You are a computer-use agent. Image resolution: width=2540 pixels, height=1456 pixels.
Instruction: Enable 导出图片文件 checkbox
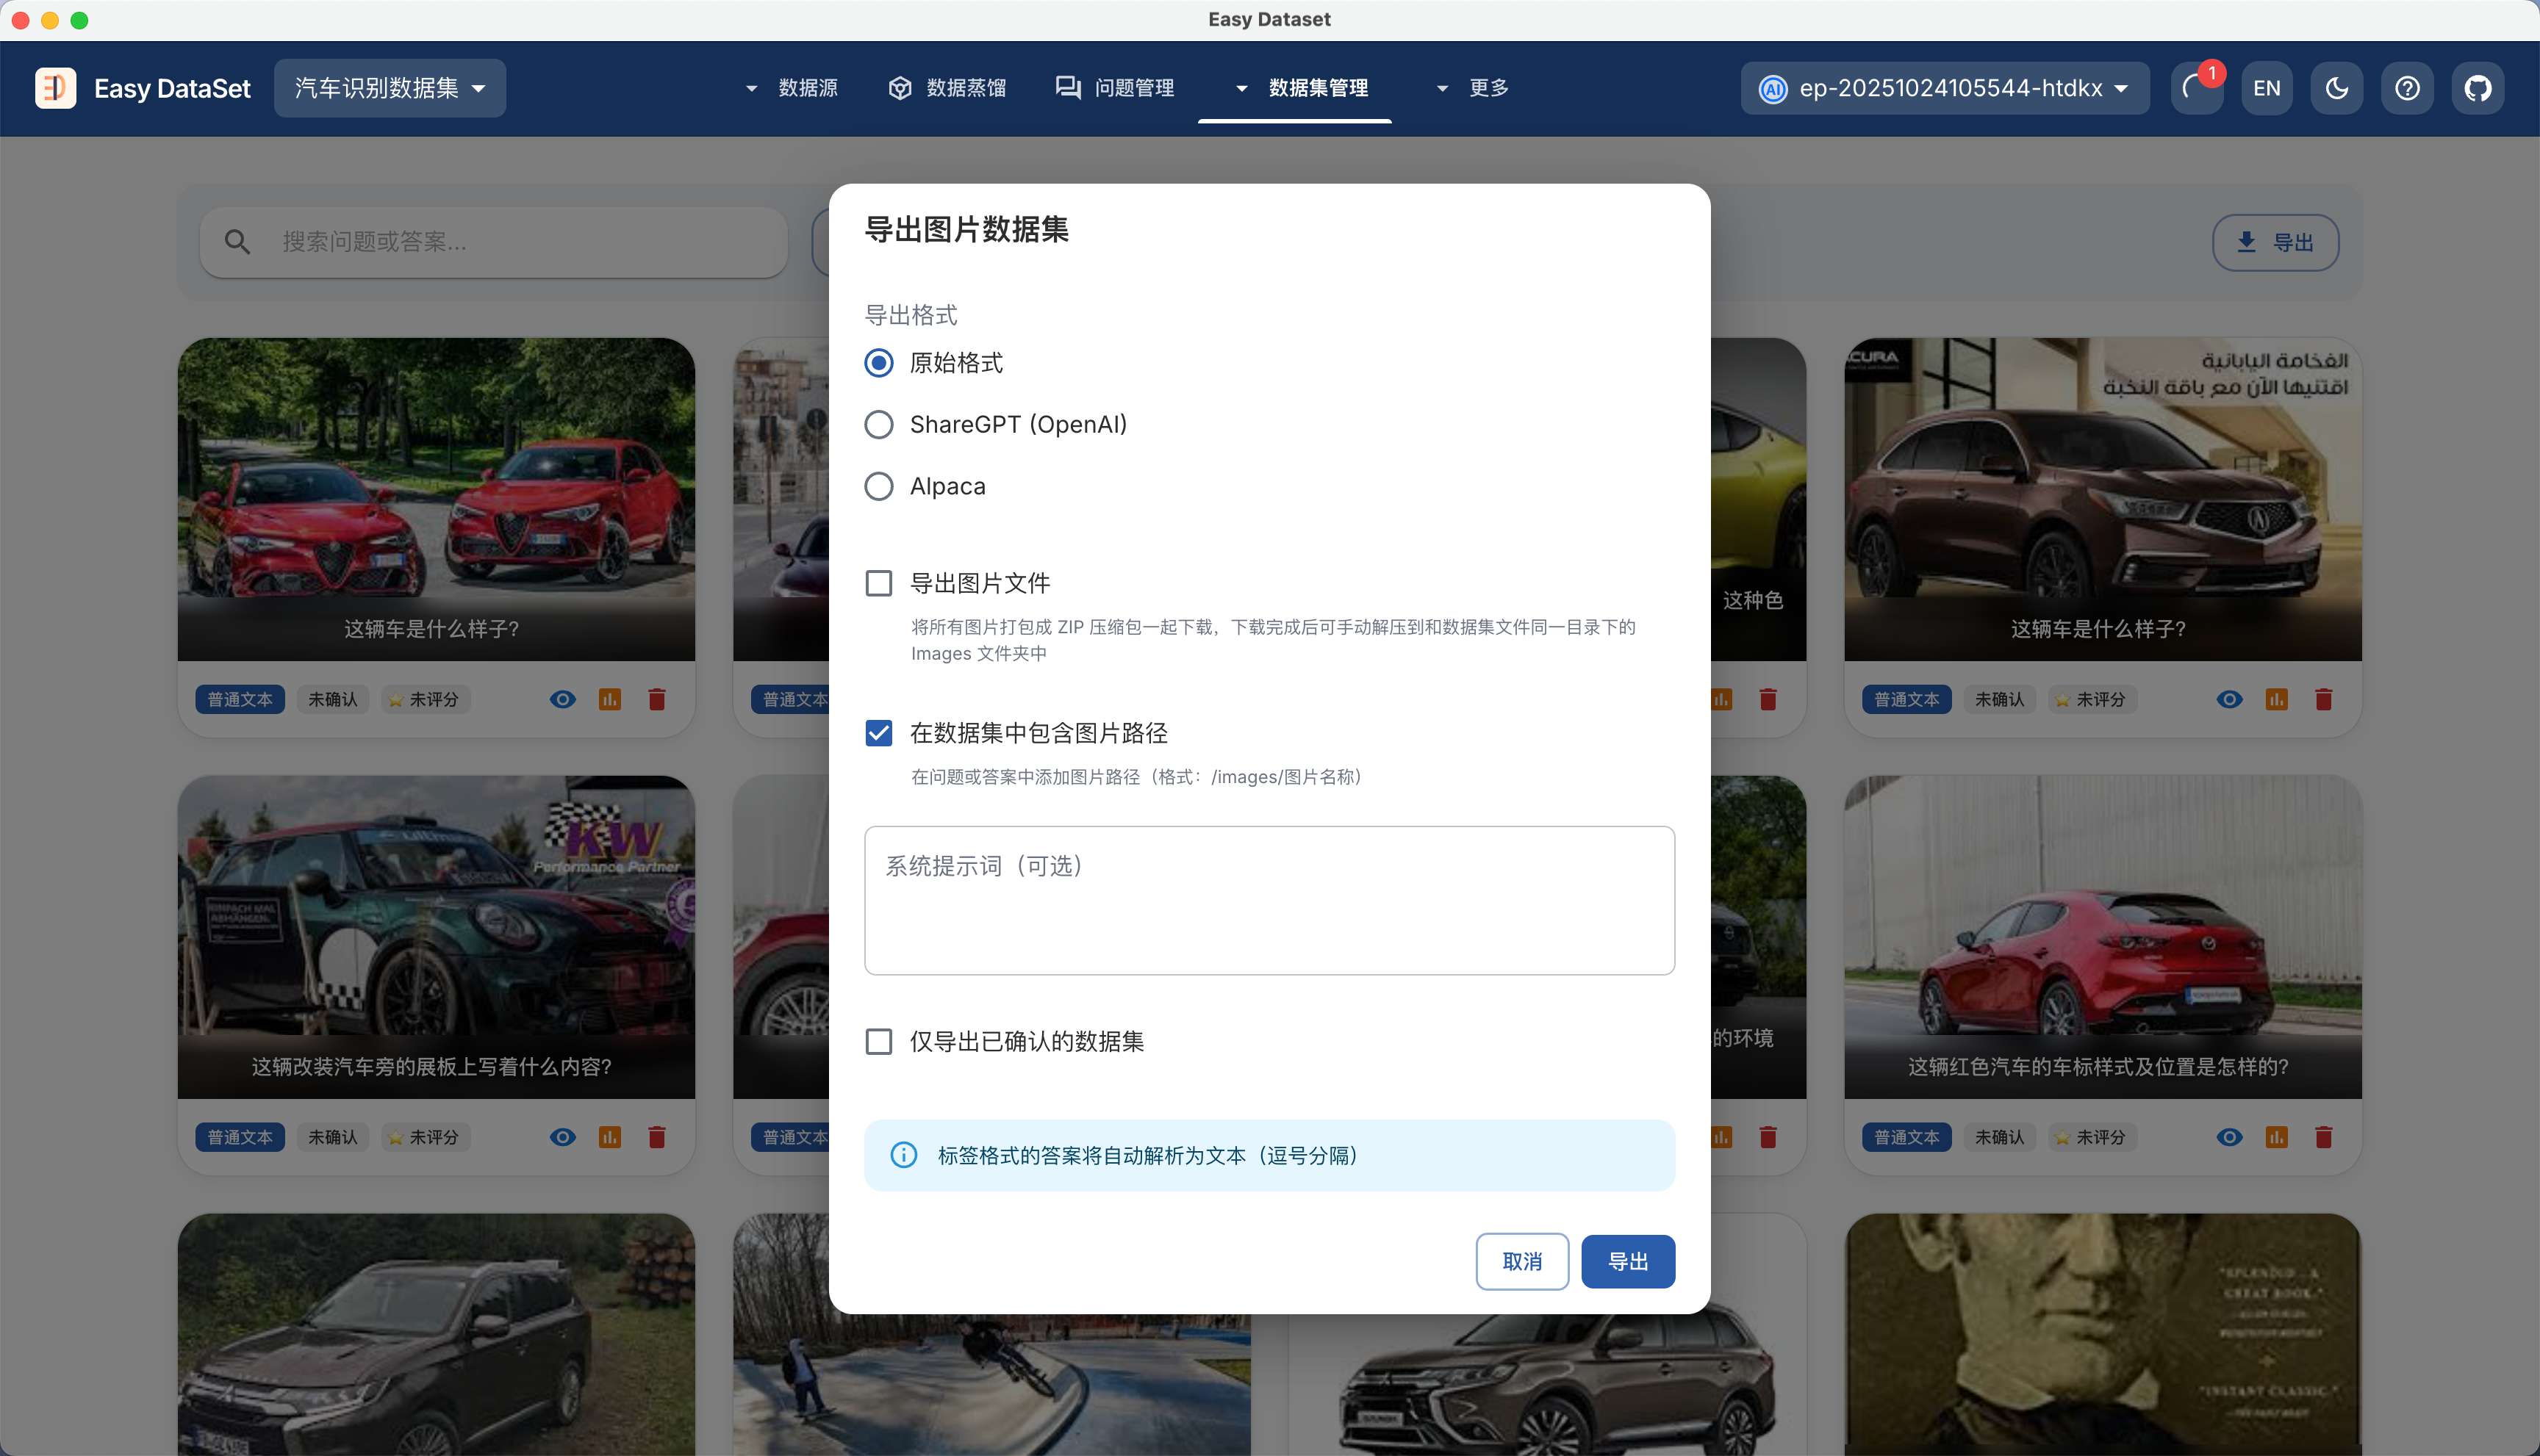click(x=878, y=583)
